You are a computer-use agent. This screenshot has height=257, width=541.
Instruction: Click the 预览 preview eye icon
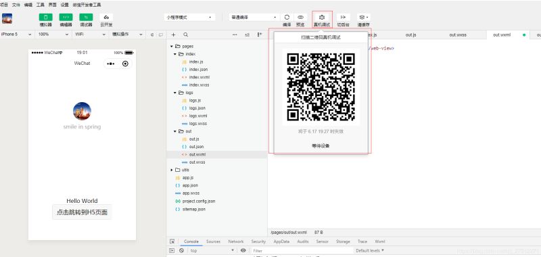coord(300,18)
